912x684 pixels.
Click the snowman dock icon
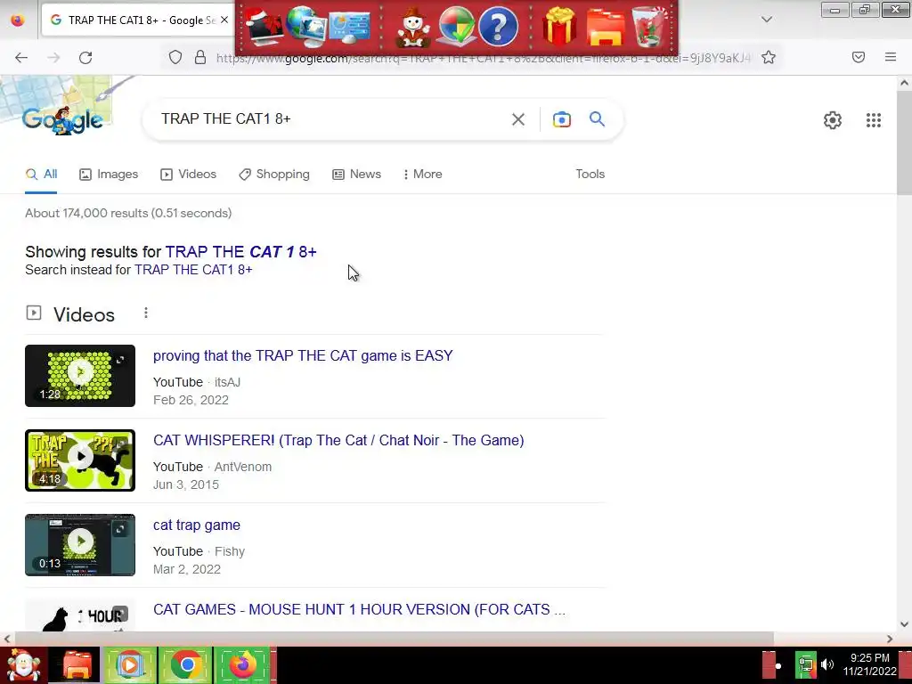tap(412, 28)
